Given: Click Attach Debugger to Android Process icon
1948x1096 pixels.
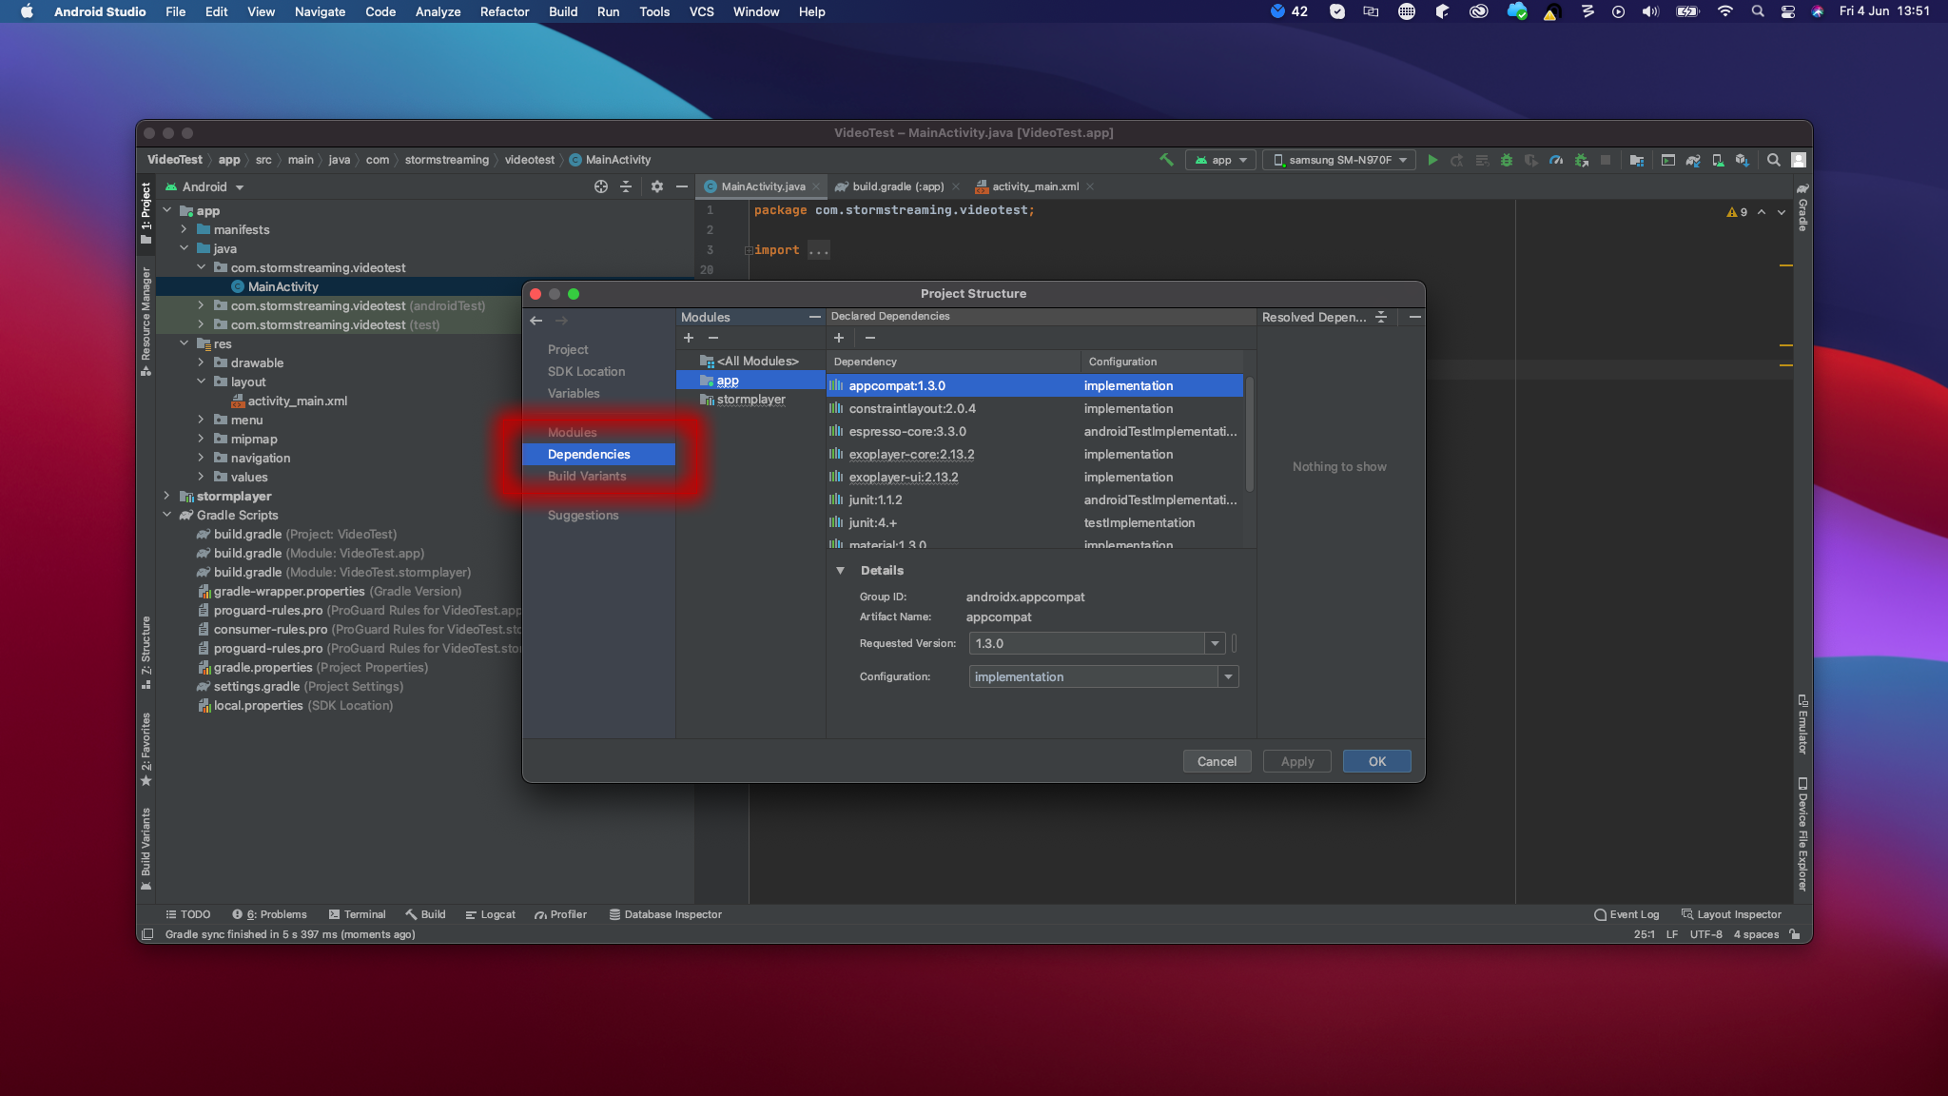Looking at the screenshot, I should [1581, 160].
